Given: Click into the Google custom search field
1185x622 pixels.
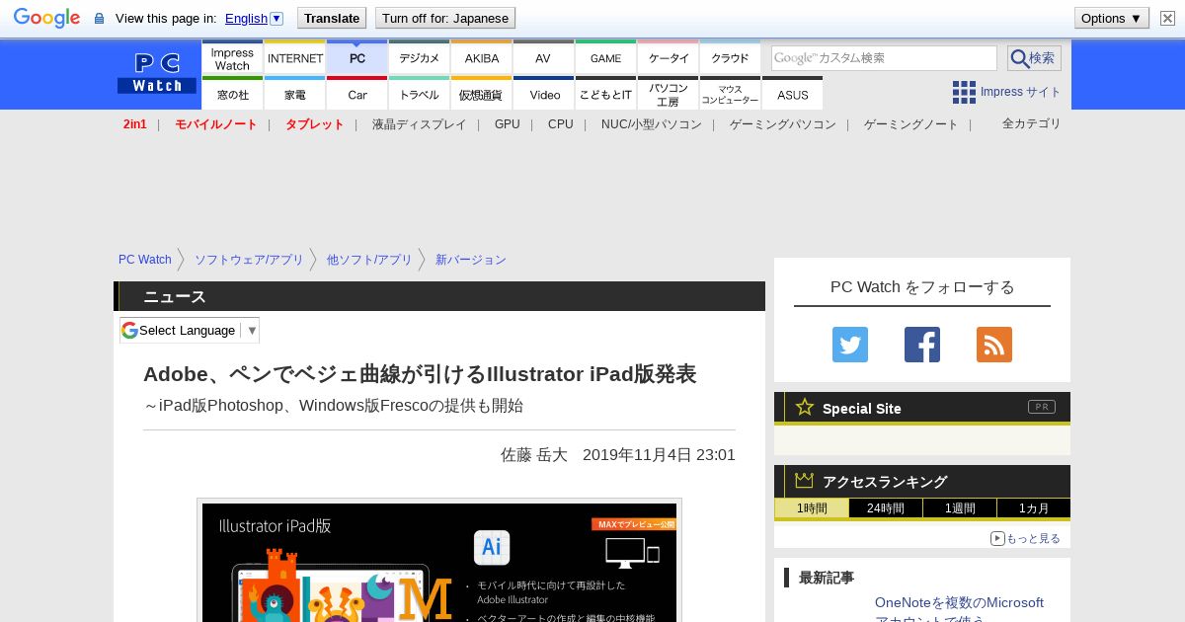Looking at the screenshot, I should pyautogui.click(x=884, y=58).
